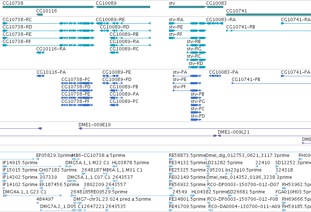The image size is (311, 212).
Task: Select the CG10738 gene bar
Action: (x=49, y=7)
